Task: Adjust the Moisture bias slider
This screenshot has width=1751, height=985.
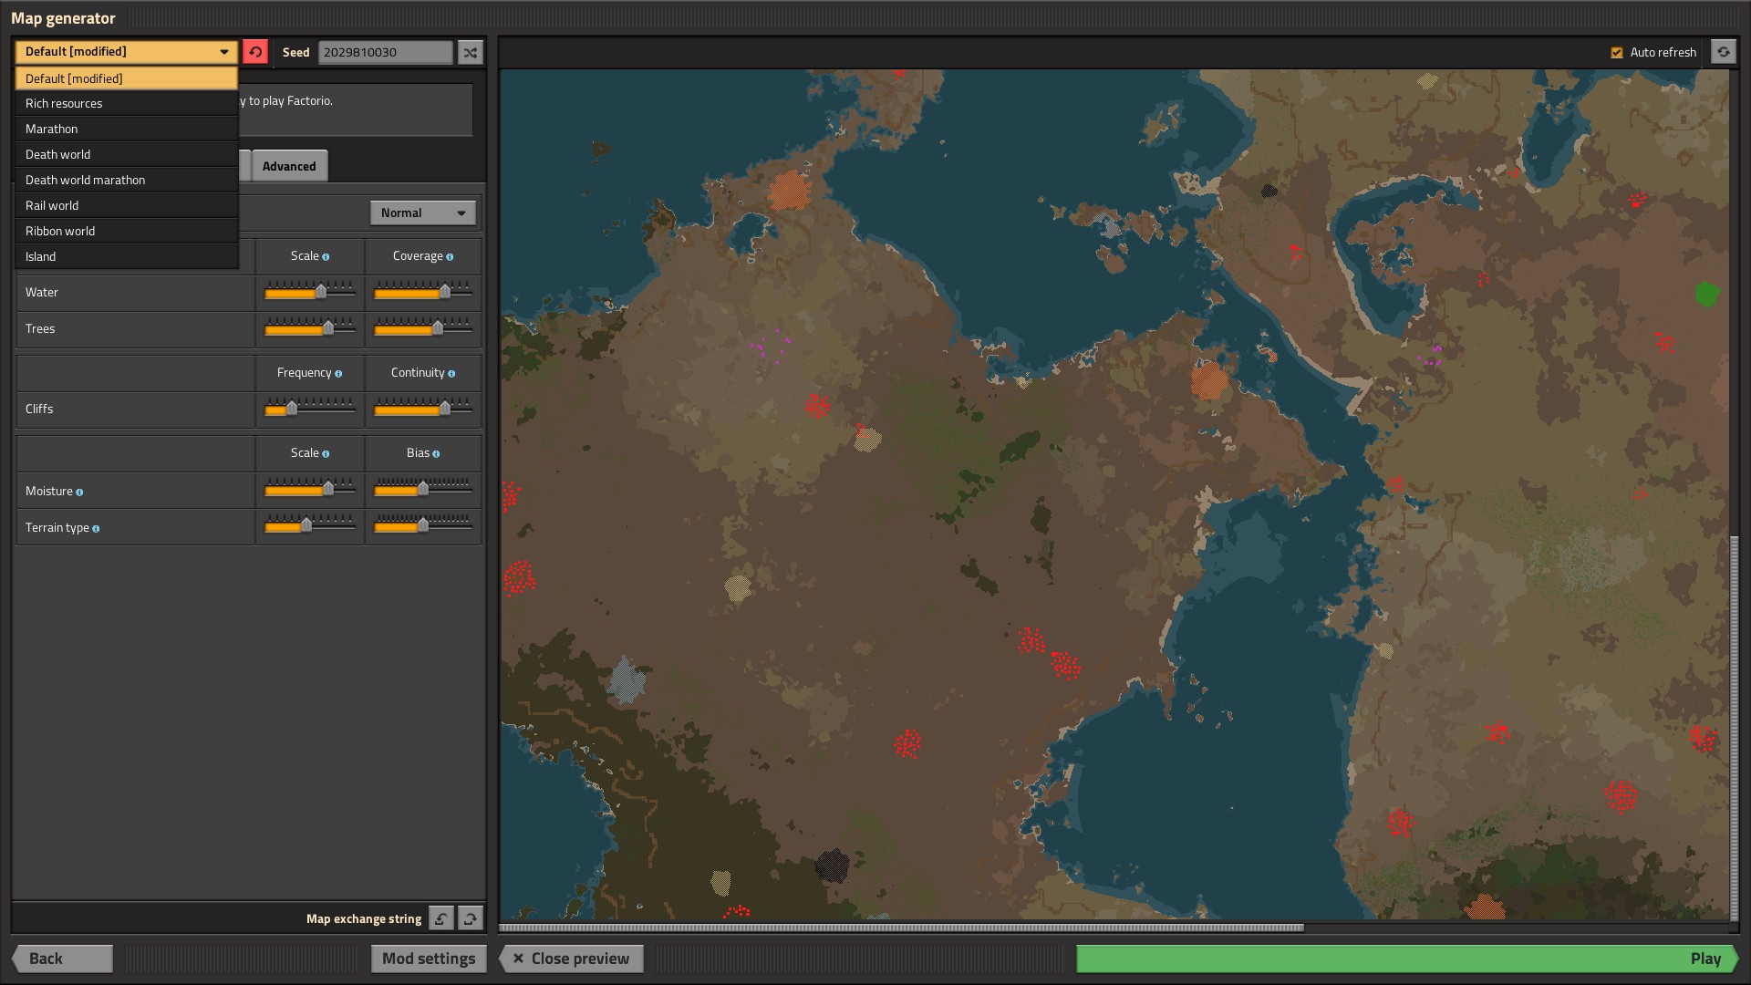Action: coord(423,490)
